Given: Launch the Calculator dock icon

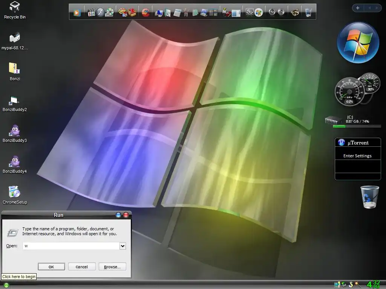Looking at the screenshot, I should [x=177, y=13].
